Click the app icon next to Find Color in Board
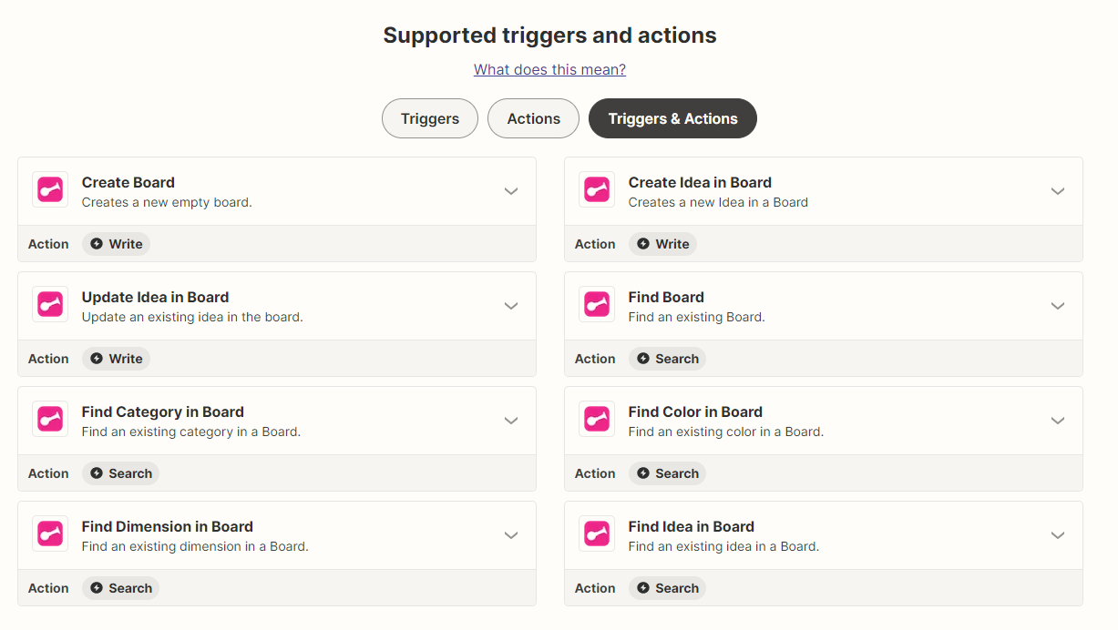Image resolution: width=1118 pixels, height=630 pixels. click(597, 420)
